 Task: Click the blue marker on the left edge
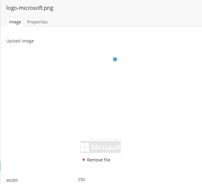click(0, 166)
